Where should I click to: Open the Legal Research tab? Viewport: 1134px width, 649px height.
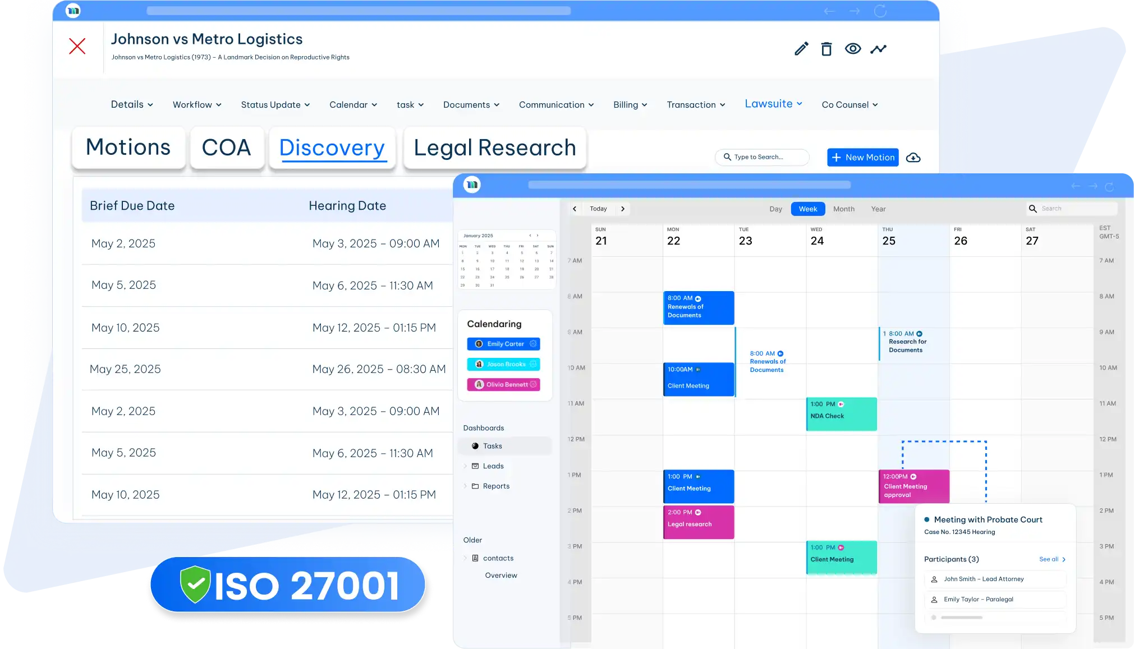click(x=495, y=148)
